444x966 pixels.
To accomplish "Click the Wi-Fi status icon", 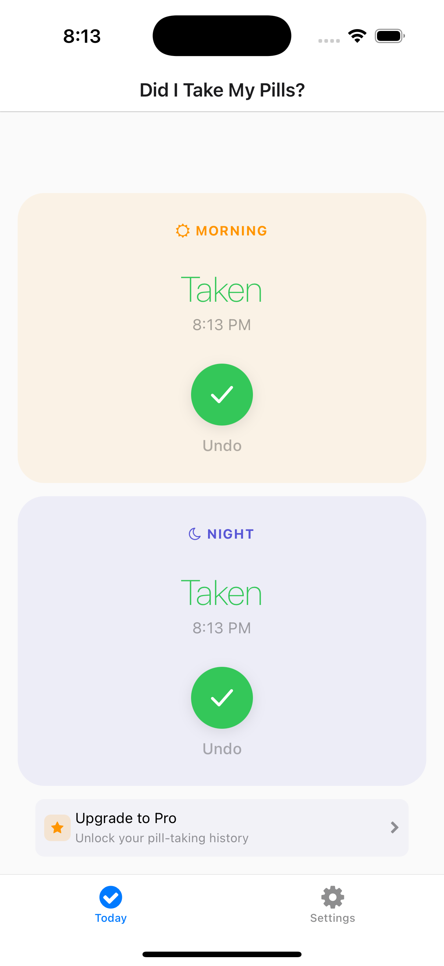I will coord(357,36).
